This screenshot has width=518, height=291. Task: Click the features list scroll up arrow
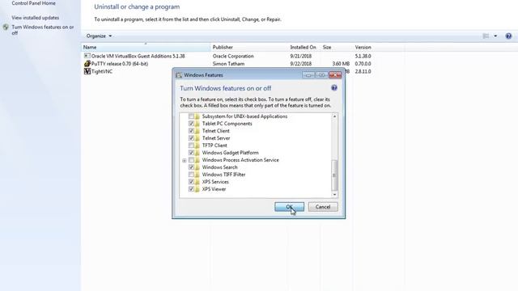[334, 116]
